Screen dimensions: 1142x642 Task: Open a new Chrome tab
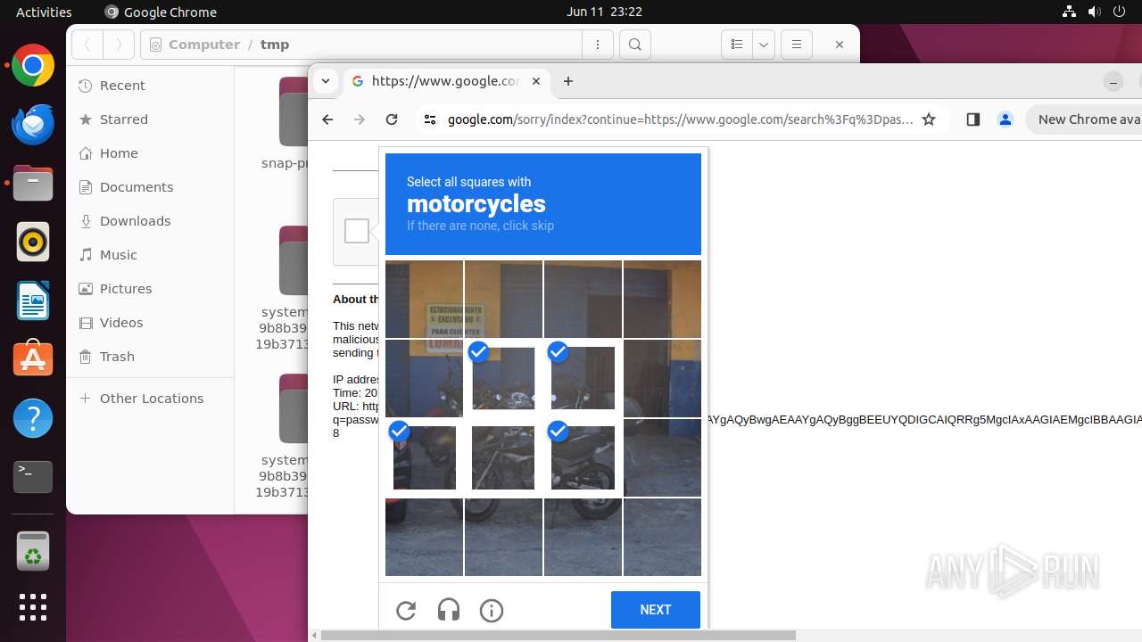pyautogui.click(x=568, y=81)
